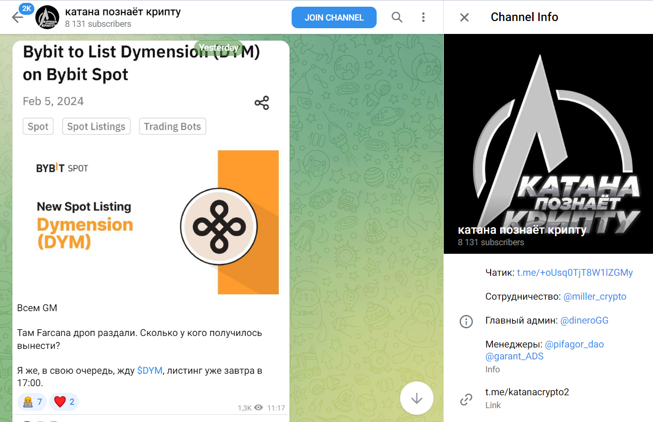Click the Bybit article headline
Image resolution: width=653 pixels, height=422 pixels.
pyautogui.click(x=141, y=63)
